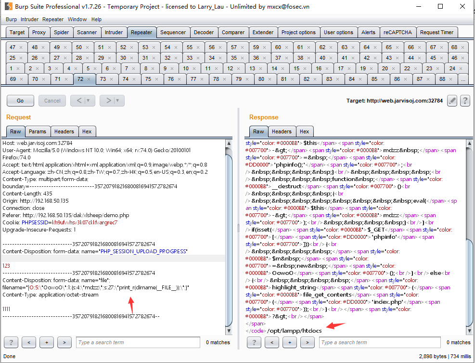Click the plus button in request search

(x=47, y=342)
